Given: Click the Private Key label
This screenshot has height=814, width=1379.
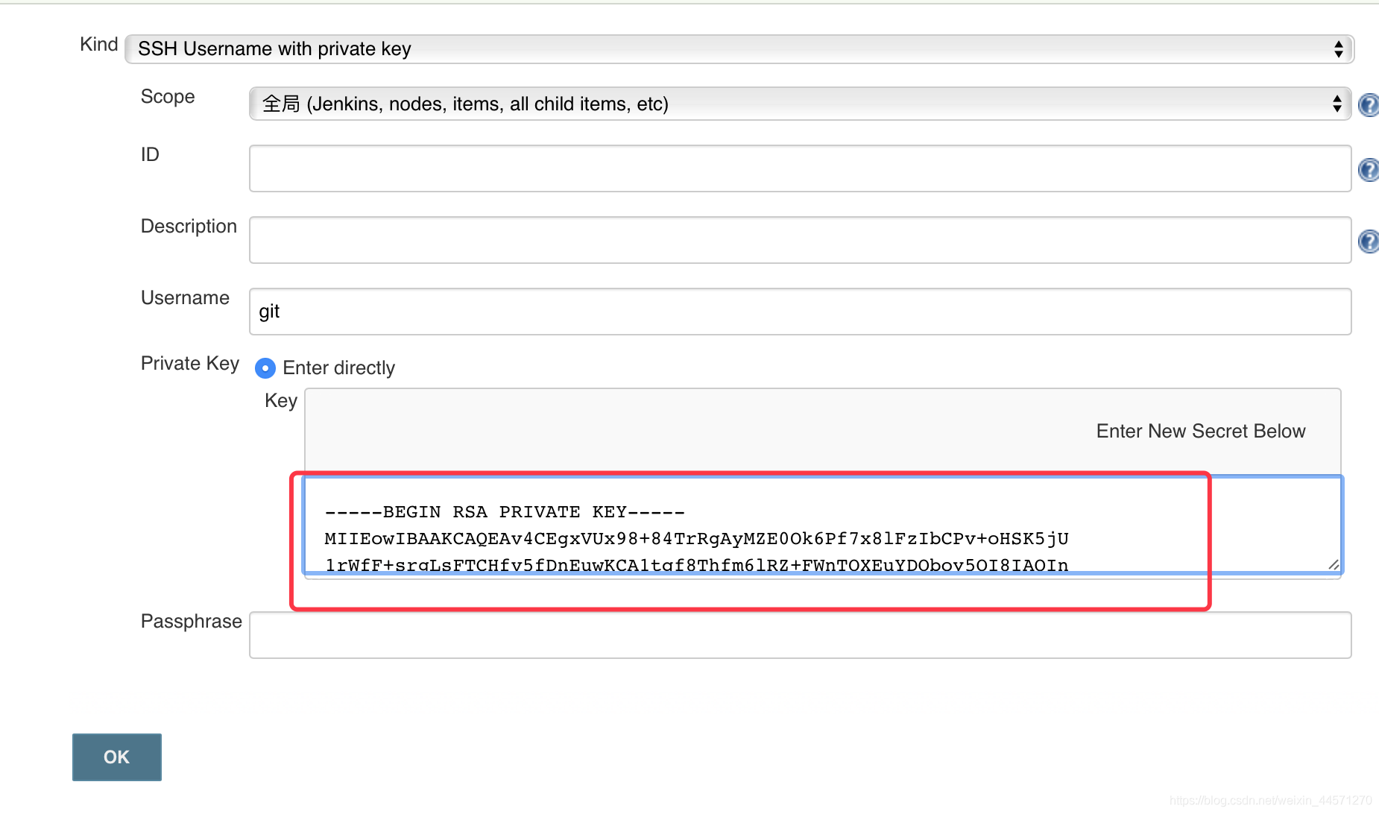Looking at the screenshot, I should 189,364.
